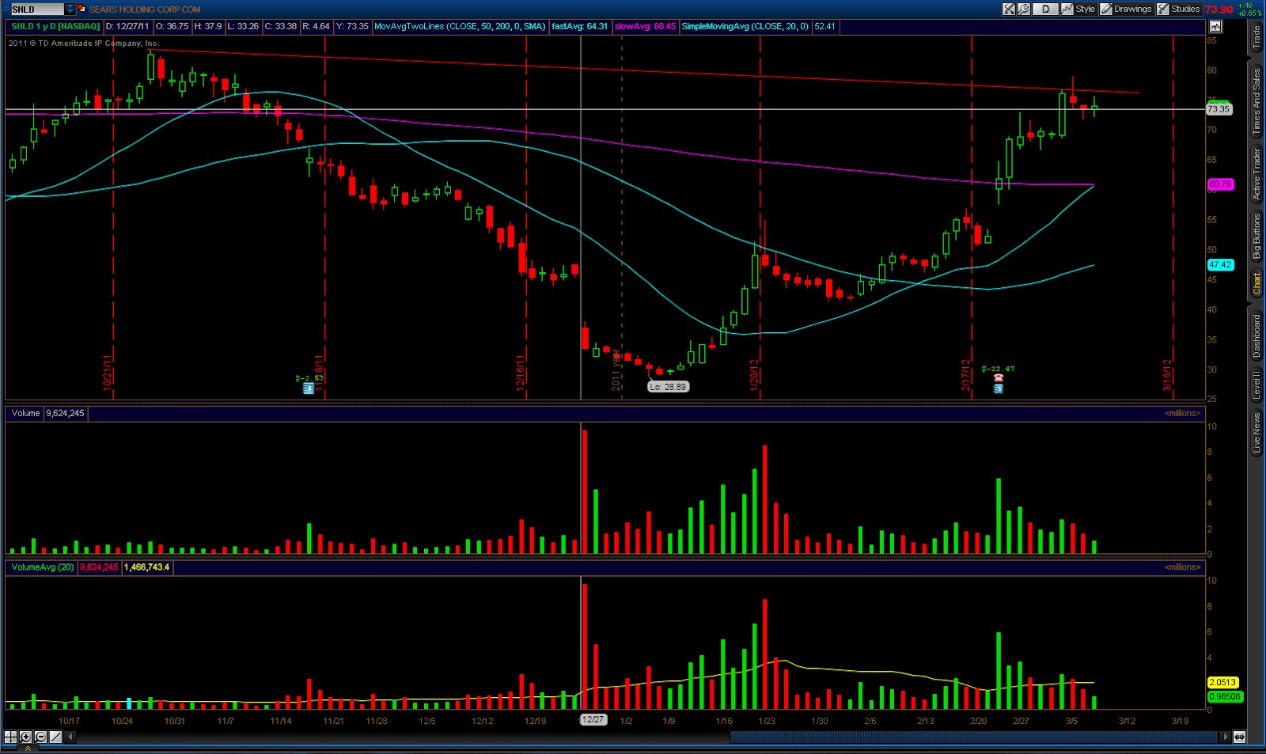This screenshot has height=754, width=1266.
Task: Click the SimpleMovingAvg study label
Action: tap(745, 26)
